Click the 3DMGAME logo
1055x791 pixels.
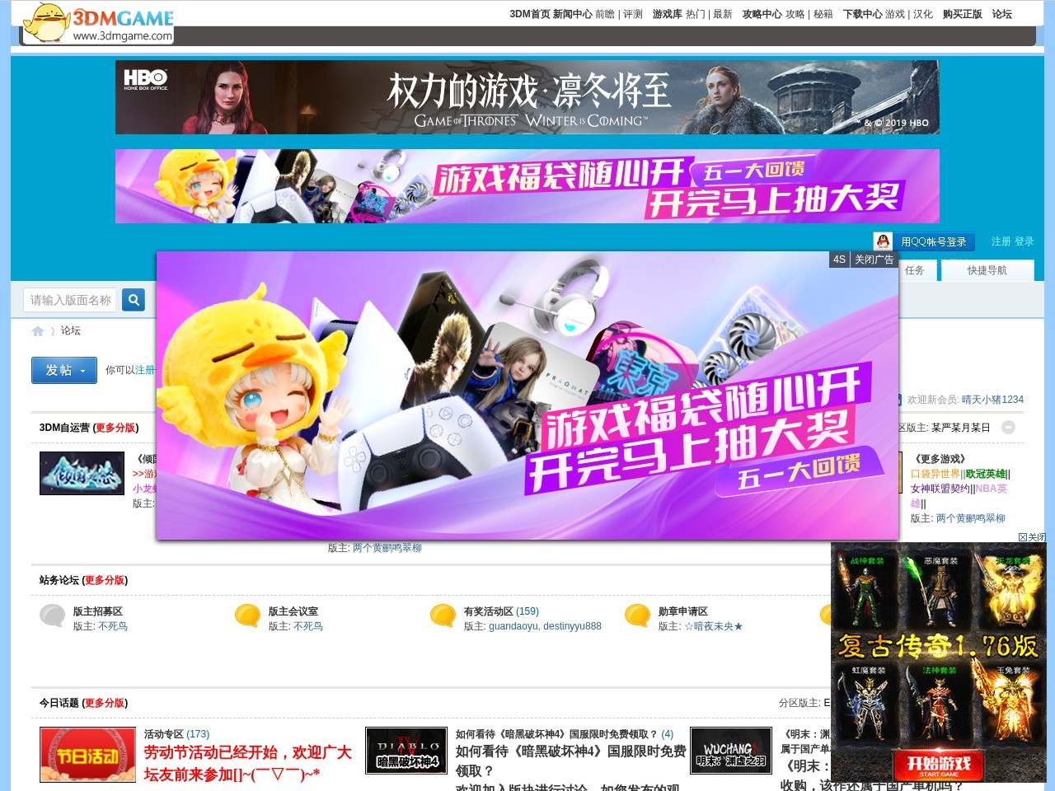click(x=99, y=23)
